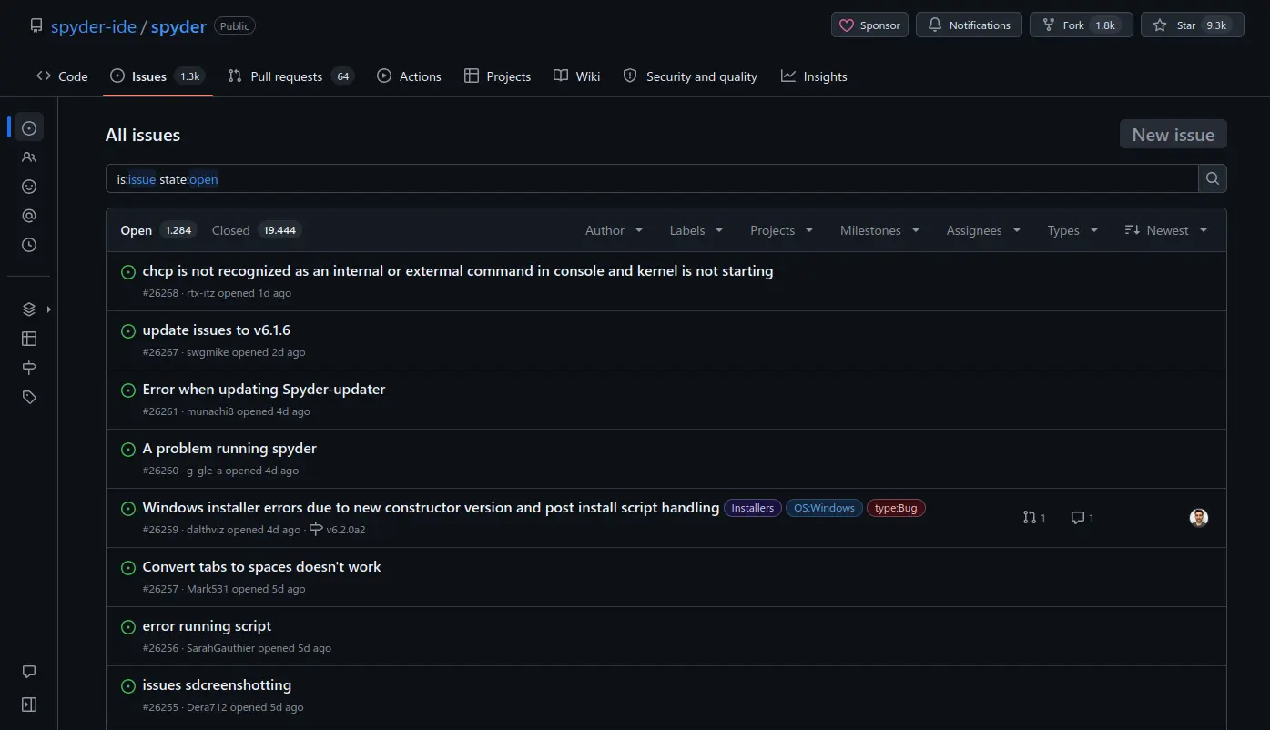Image resolution: width=1270 pixels, height=730 pixels.
Task: Open the spyder repository name link
Action: [178, 26]
